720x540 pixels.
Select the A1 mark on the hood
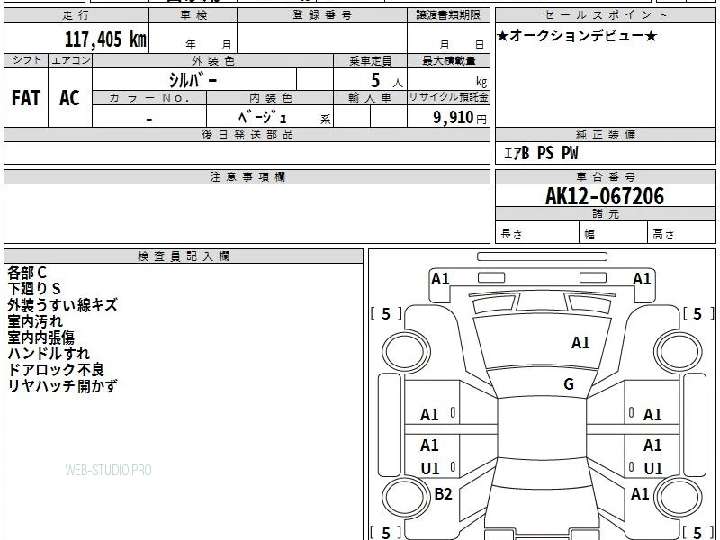tap(580, 343)
